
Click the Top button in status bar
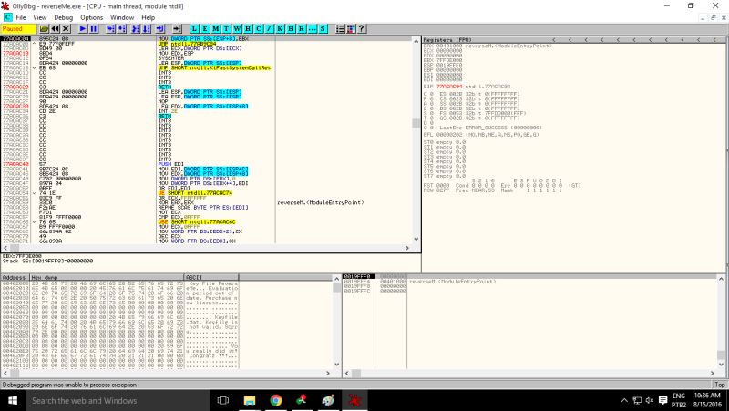(x=720, y=385)
